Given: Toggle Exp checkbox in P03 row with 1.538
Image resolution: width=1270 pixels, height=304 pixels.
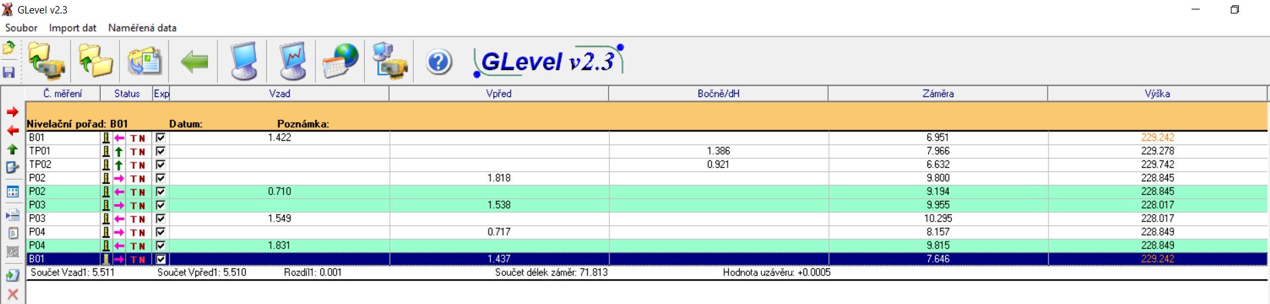Looking at the screenshot, I should [160, 205].
